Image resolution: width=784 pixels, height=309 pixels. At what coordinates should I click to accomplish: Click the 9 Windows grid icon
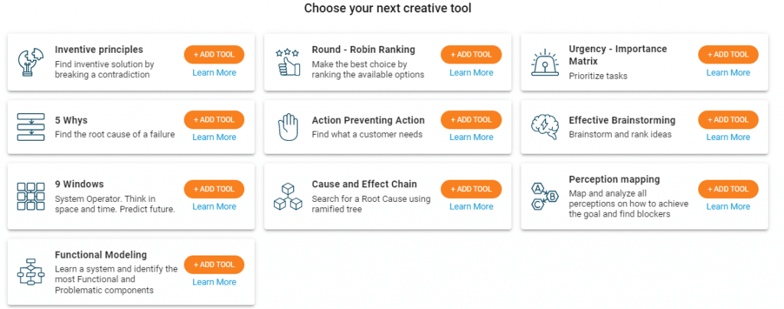click(x=31, y=196)
